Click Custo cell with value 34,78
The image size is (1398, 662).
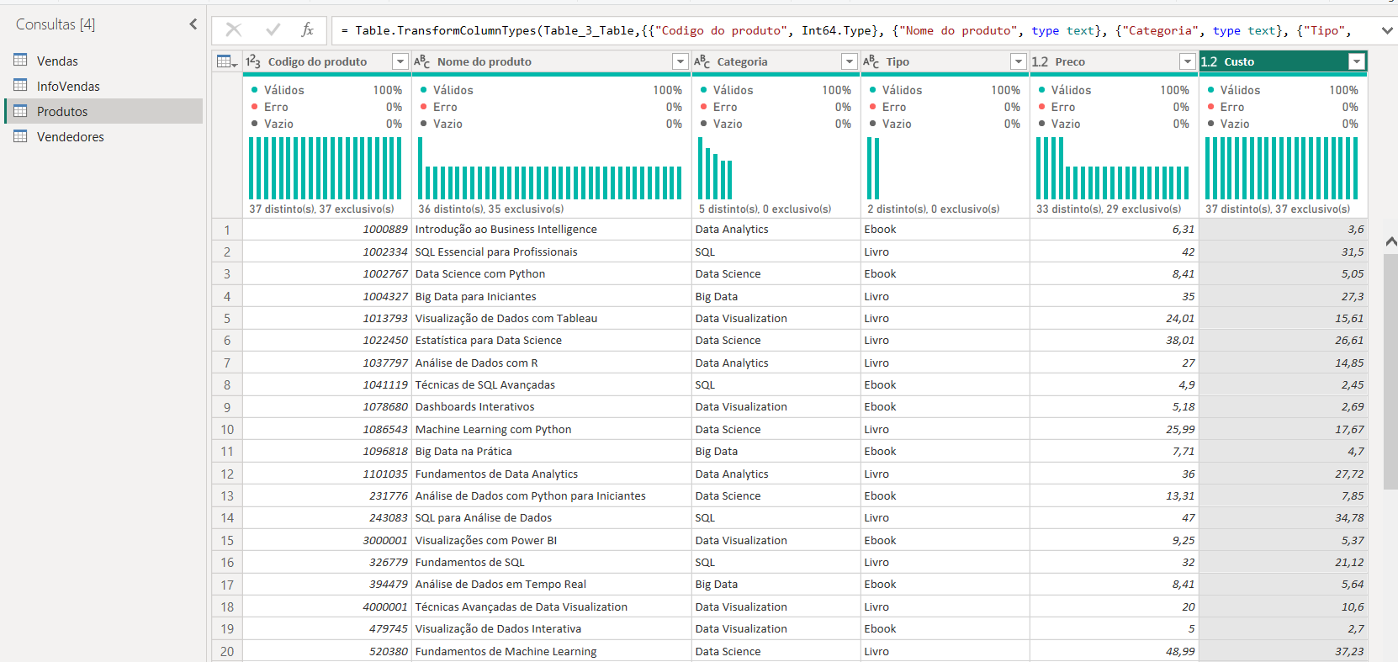1283,517
